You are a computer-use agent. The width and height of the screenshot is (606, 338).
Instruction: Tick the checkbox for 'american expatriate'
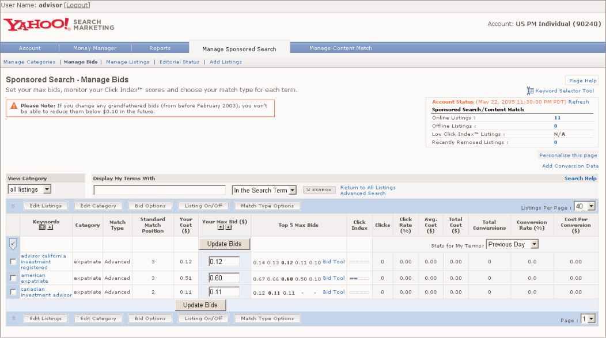13,278
